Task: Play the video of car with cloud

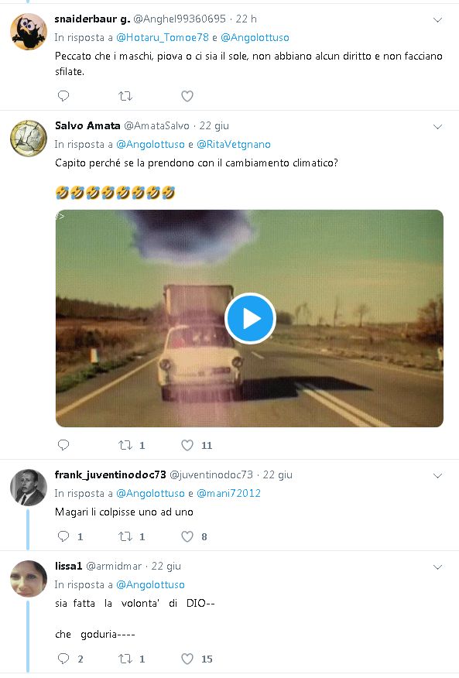Action: point(250,319)
